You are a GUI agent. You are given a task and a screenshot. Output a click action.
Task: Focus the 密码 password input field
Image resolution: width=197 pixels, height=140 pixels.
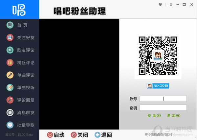(x=163, y=108)
